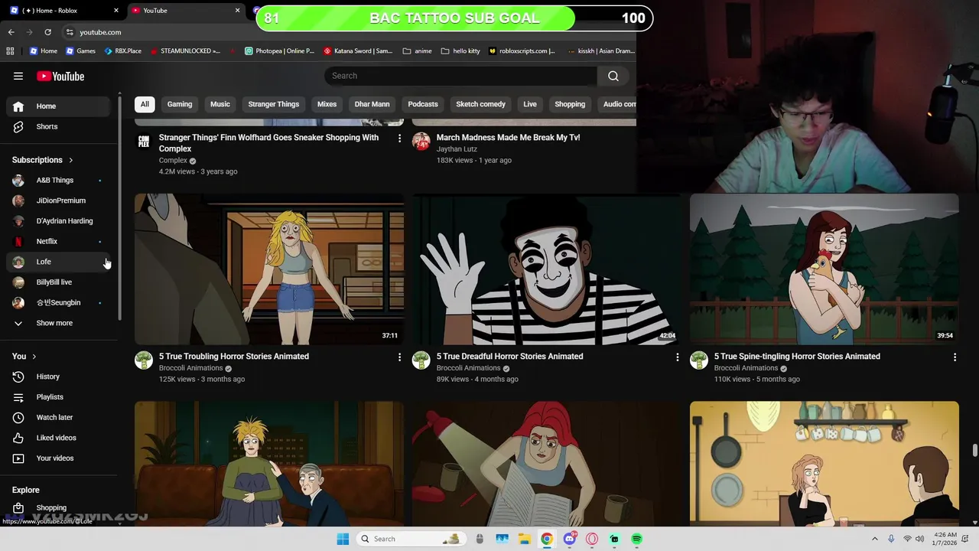Image resolution: width=979 pixels, height=551 pixels.
Task: Open the blonde woman in doorway video thumbnail
Action: click(x=268, y=269)
